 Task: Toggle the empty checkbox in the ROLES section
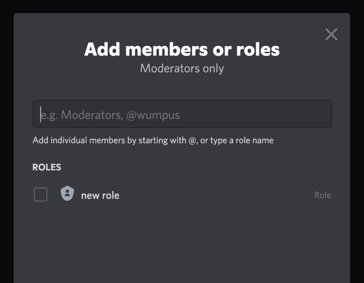click(40, 194)
